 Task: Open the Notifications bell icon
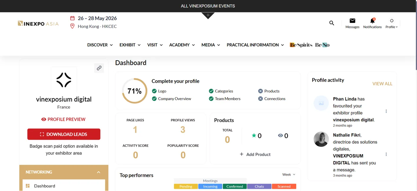click(373, 21)
